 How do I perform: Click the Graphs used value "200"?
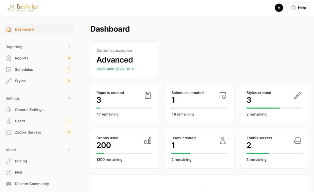point(104,145)
